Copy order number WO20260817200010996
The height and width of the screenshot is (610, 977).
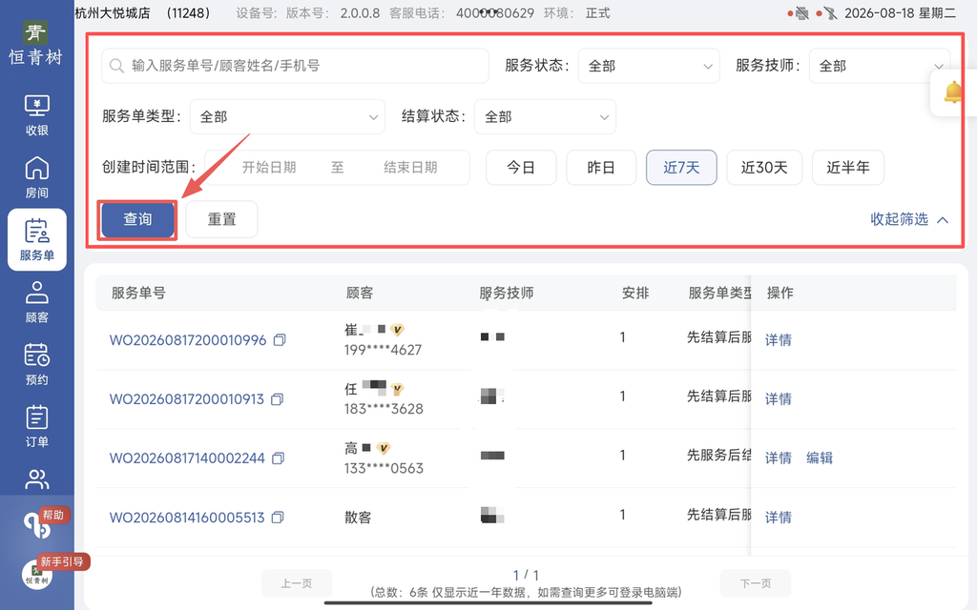coord(280,340)
